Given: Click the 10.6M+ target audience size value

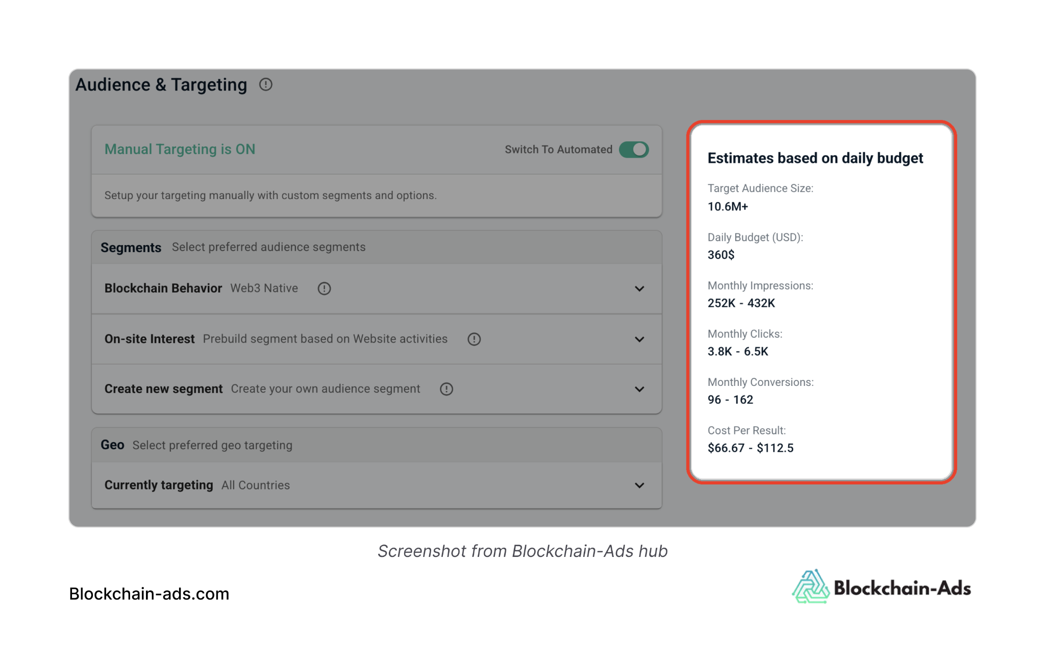Looking at the screenshot, I should [728, 207].
